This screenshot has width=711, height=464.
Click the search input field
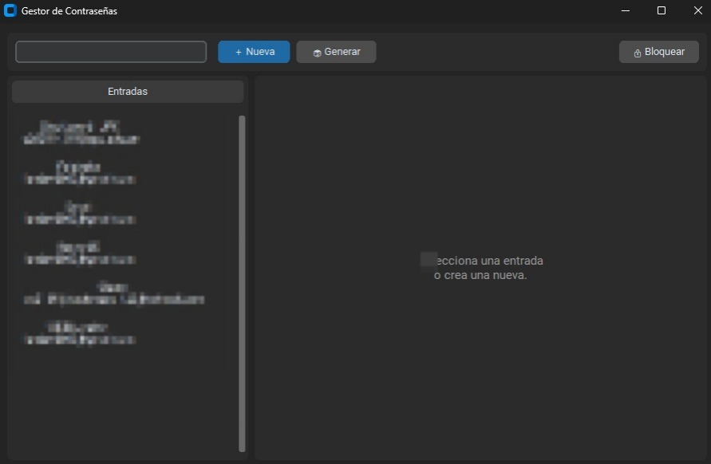(111, 52)
